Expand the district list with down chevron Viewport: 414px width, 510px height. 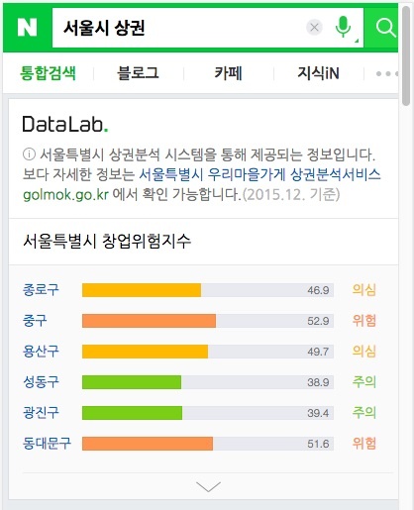coord(208,486)
